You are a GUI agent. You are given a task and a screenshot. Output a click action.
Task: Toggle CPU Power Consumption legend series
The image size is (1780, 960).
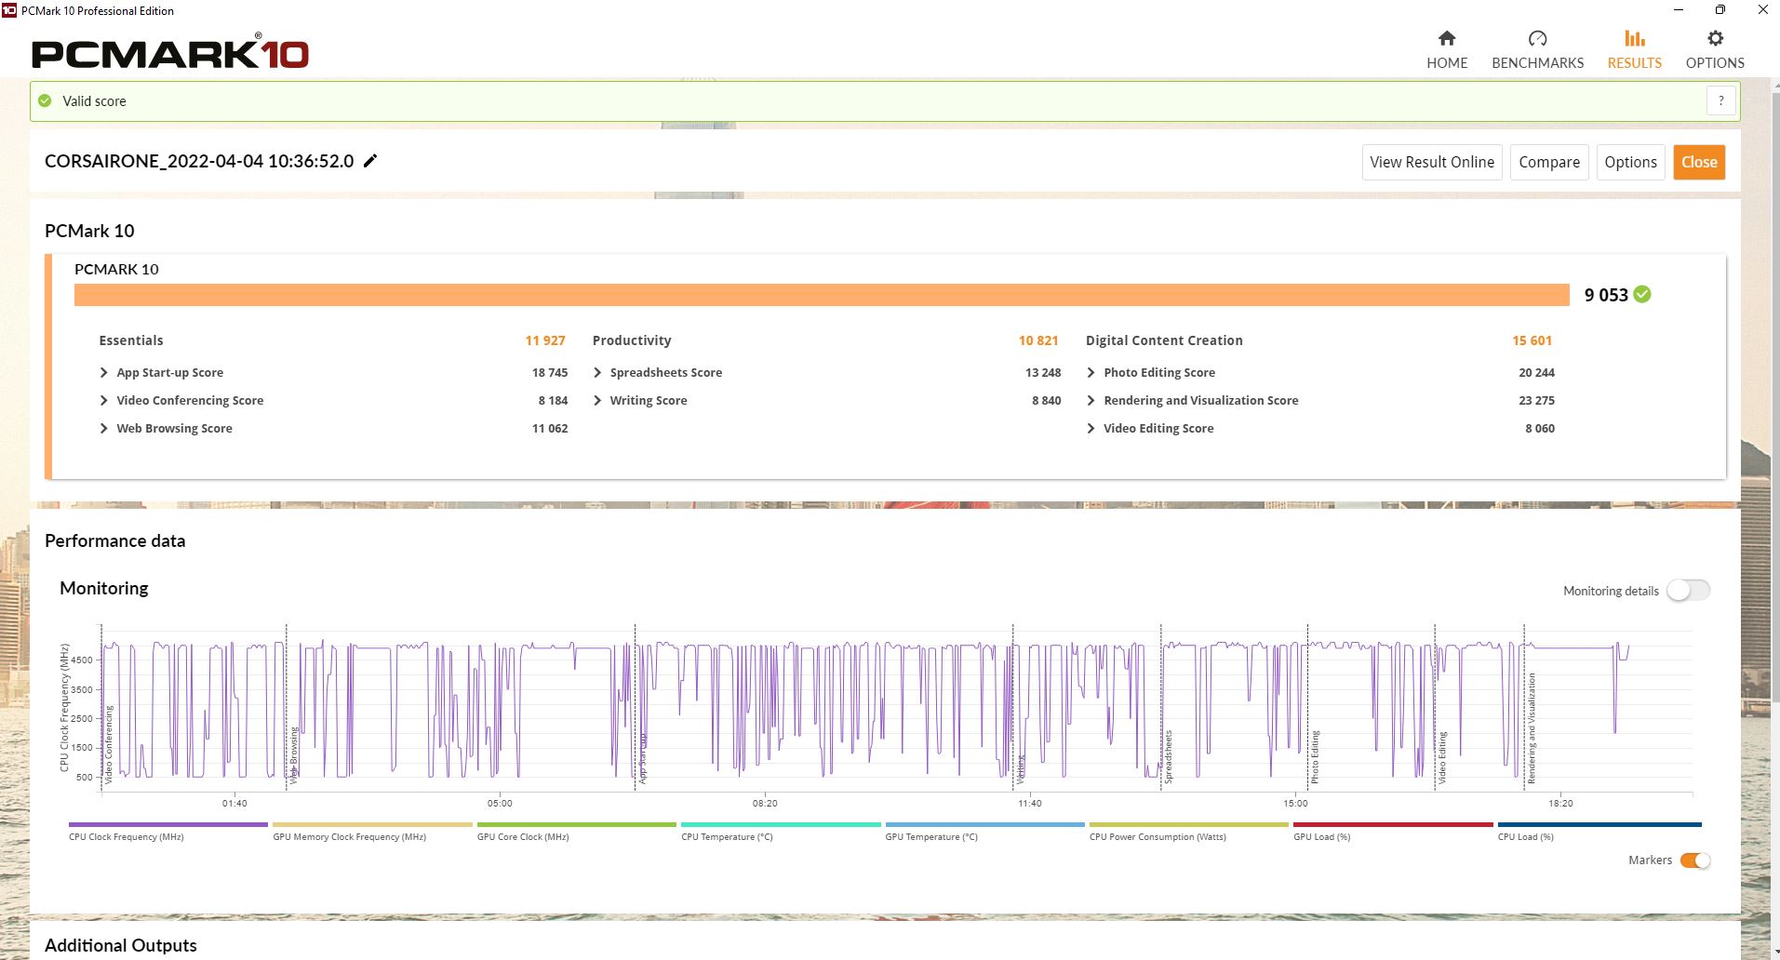click(x=1189, y=831)
